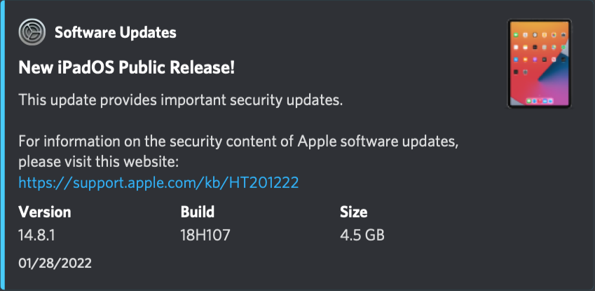Open the iPad home screen thumbnail
Viewport: 595px width, 291px height.
click(x=539, y=63)
